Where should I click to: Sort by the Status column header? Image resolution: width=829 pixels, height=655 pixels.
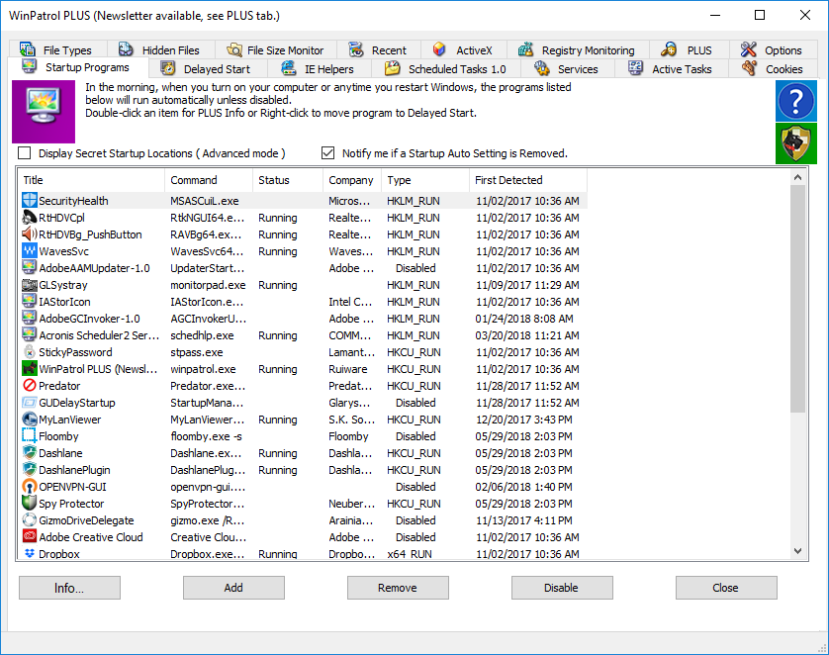coord(288,180)
